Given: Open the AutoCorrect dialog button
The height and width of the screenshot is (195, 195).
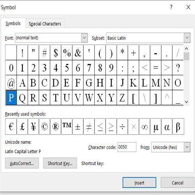Looking at the screenshot, I should tap(22, 163).
